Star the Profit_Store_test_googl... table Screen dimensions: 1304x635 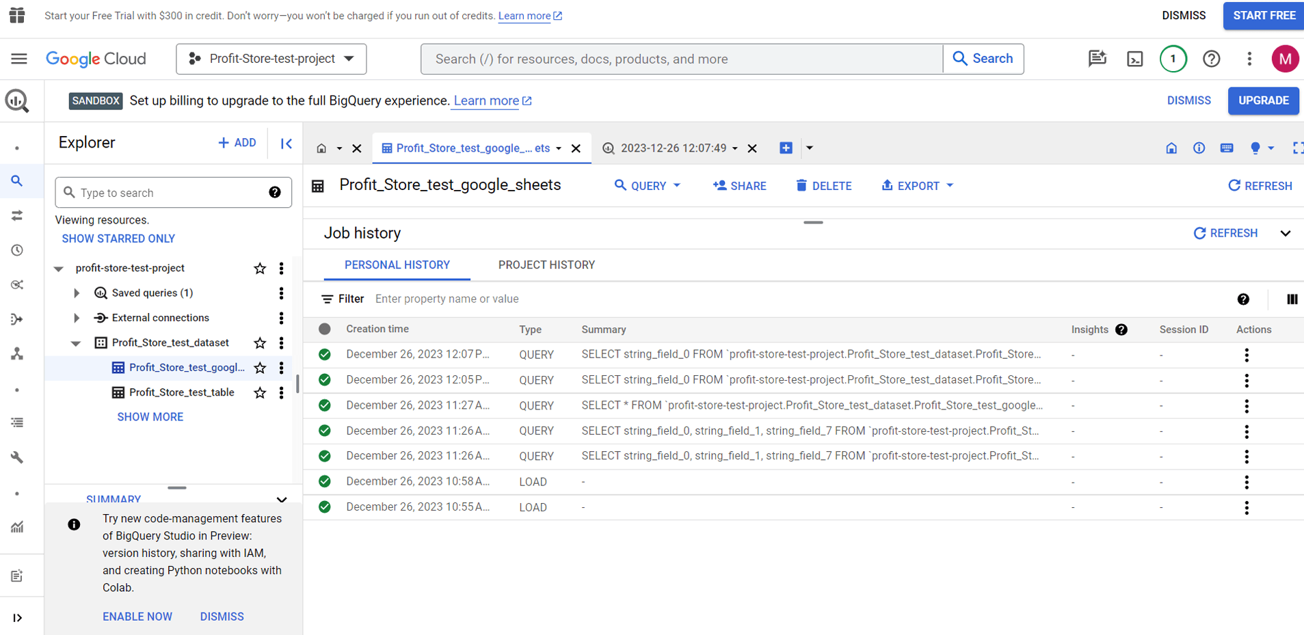[x=260, y=368]
